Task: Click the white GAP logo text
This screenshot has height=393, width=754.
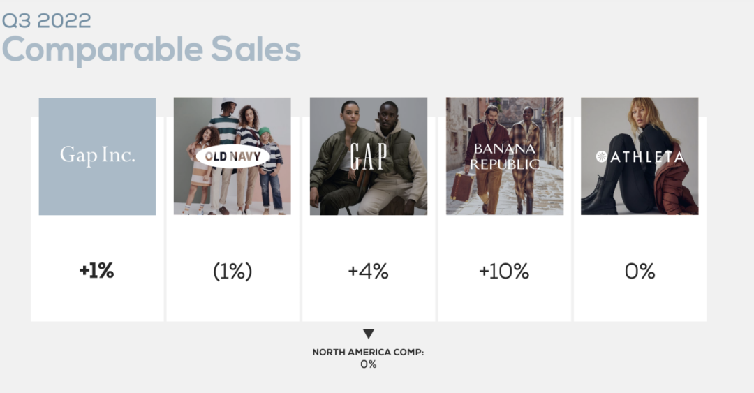Action: [368, 156]
